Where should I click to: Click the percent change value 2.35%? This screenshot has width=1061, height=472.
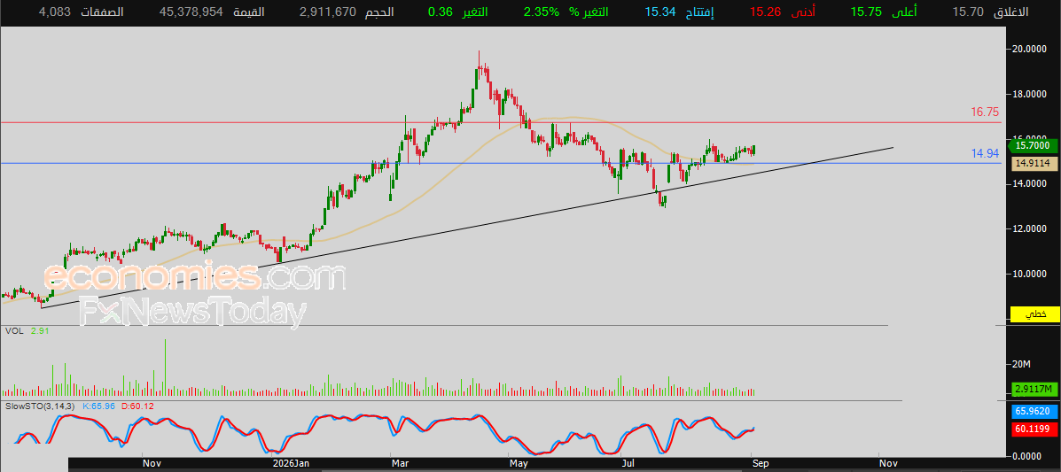[542, 12]
